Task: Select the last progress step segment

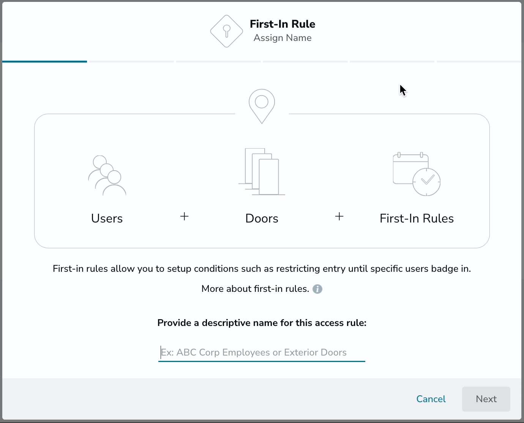Action: (479, 61)
